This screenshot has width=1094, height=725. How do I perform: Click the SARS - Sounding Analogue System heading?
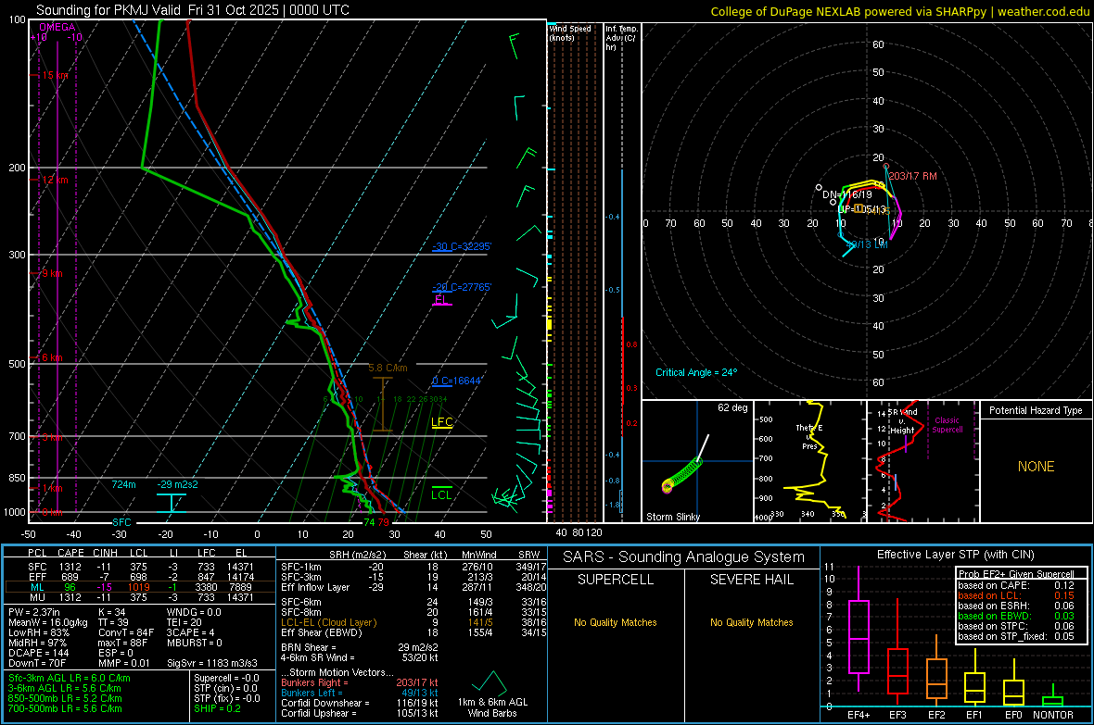(684, 557)
